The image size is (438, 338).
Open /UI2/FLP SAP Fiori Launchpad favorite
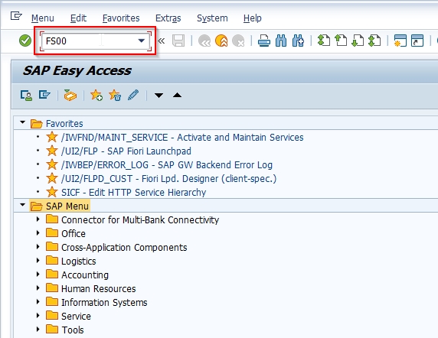[x=126, y=151]
